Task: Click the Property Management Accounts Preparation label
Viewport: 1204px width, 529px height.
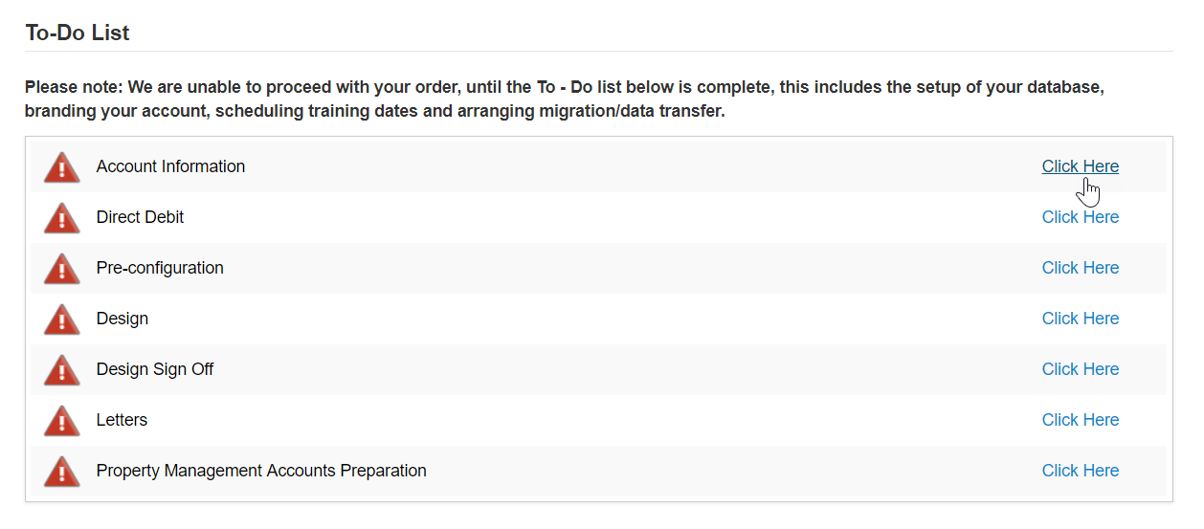Action: pos(261,471)
